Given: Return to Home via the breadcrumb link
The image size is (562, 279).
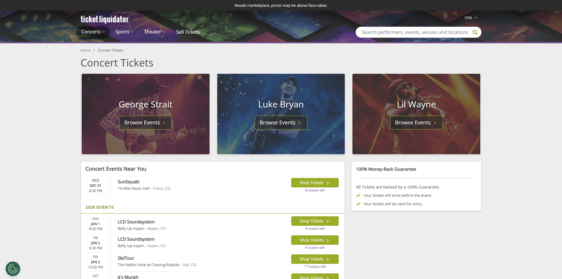Looking at the screenshot, I should coord(85,50).
